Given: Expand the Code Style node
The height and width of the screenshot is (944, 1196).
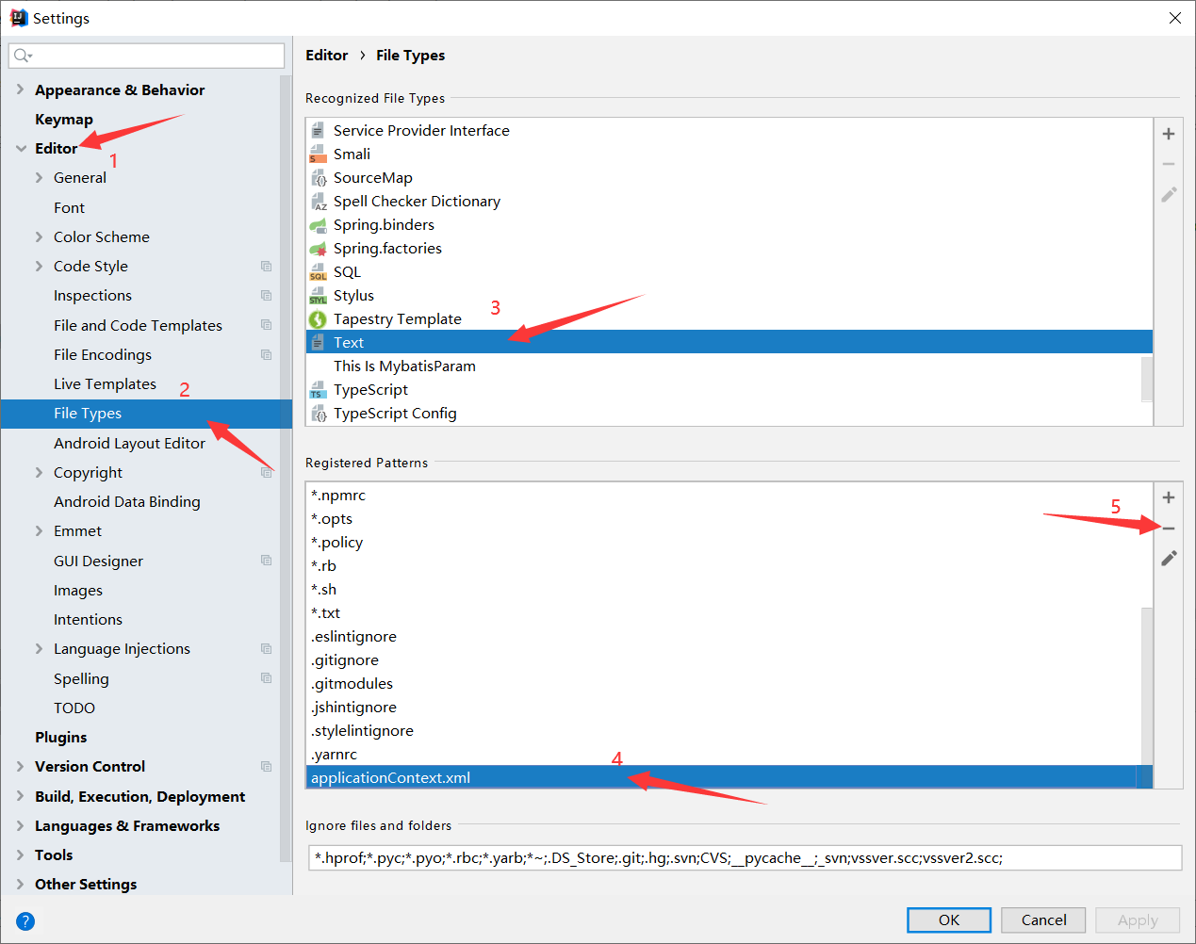Looking at the screenshot, I should pos(39,266).
